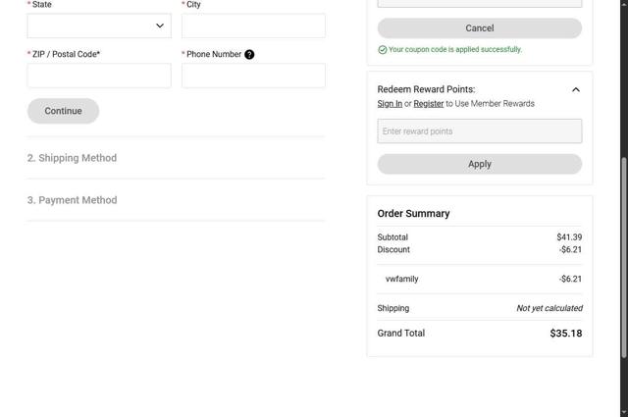Select the Not yet calculated shipping text
This screenshot has width=628, height=417.
pyautogui.click(x=549, y=308)
